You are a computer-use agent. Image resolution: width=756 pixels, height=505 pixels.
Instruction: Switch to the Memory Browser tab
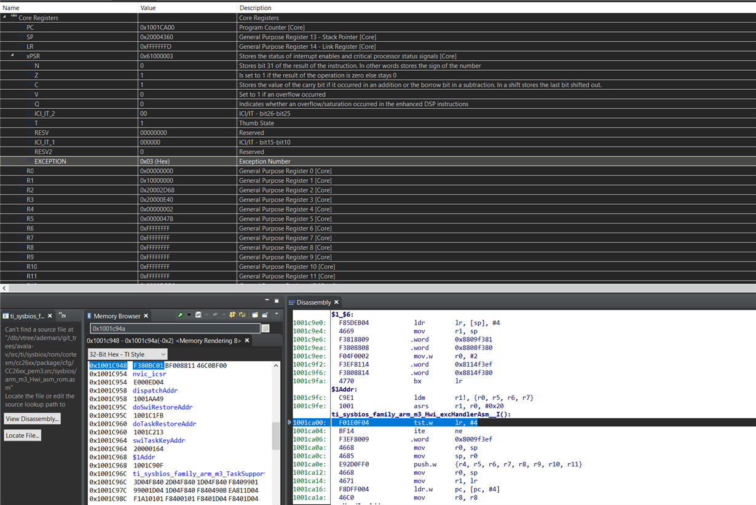pos(117,316)
